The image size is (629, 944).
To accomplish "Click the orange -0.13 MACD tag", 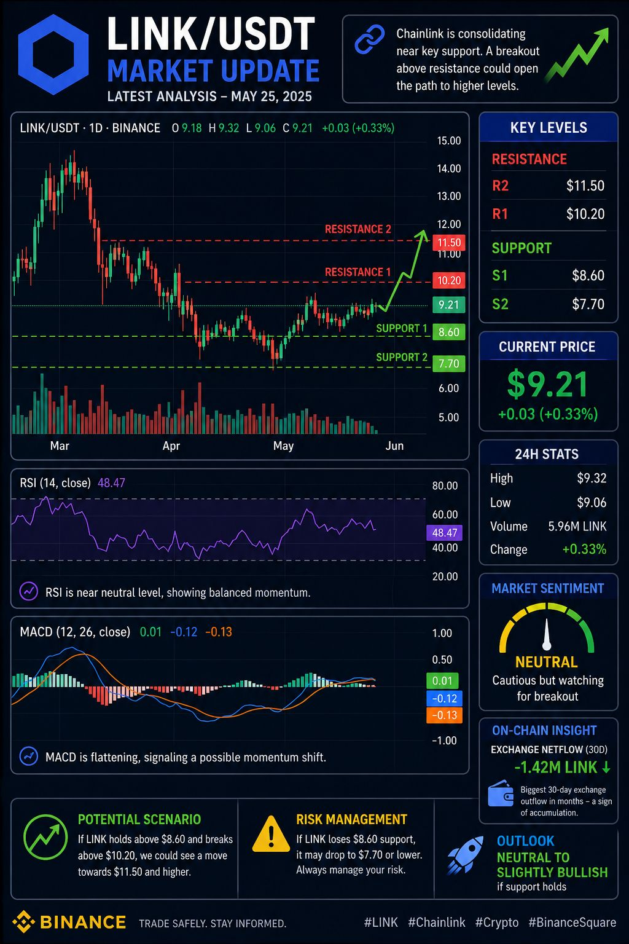I will [x=443, y=715].
